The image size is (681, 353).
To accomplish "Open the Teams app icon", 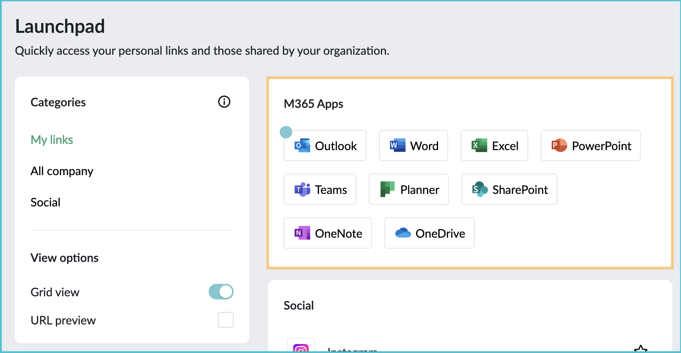I will (302, 190).
